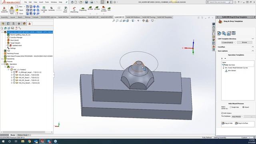Collapse the MAC 1 tree node
This screenshot has height=144, width=256.
coord(8,70)
